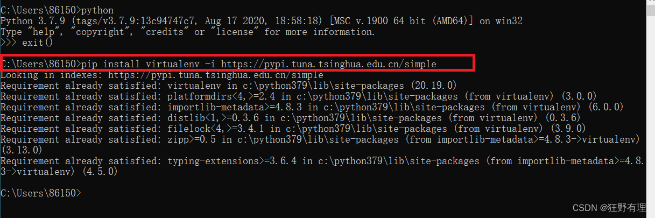This screenshot has width=655, height=218.
Task: Click the tsinghua URL in highlighted pip command
Action: coord(328,64)
